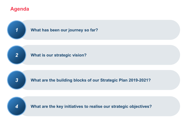Image resolution: width=191 pixels, height=124 pixels.
Task: Click the red Agenda title
Action: pyautogui.click(x=20, y=9)
